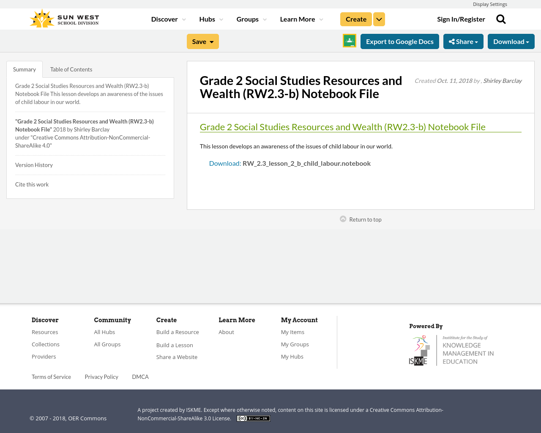Viewport: 541px width, 433px height.
Task: Open Display Settings
Action: pos(490,4)
